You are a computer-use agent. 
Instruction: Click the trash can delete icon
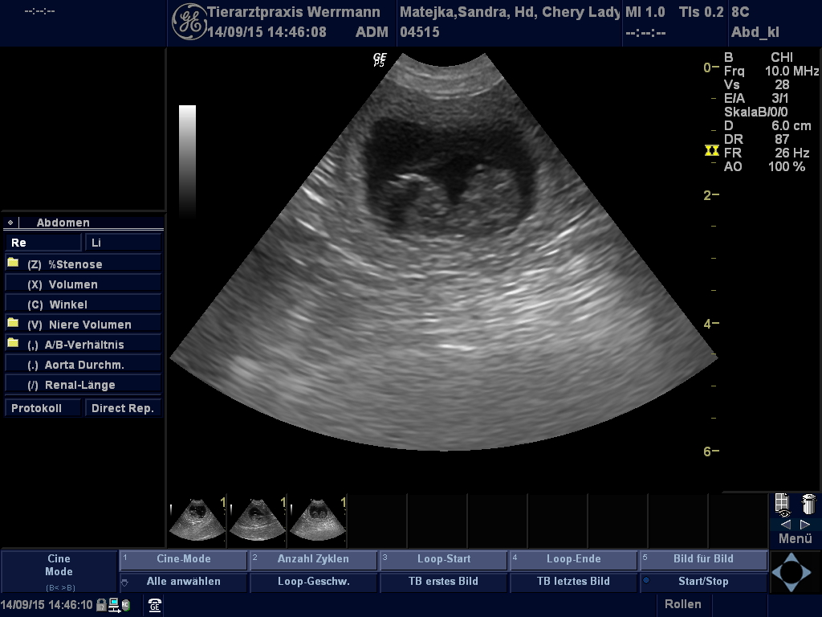tap(808, 505)
